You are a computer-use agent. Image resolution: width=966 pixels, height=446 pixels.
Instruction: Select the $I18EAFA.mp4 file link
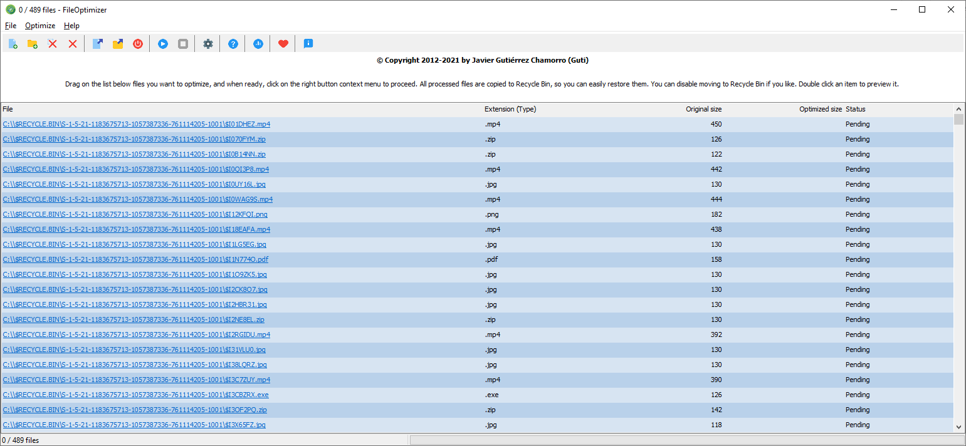pos(137,229)
